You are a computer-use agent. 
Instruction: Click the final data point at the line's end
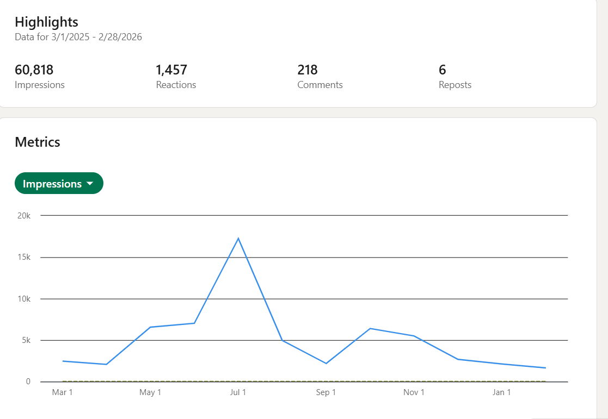[545, 368]
